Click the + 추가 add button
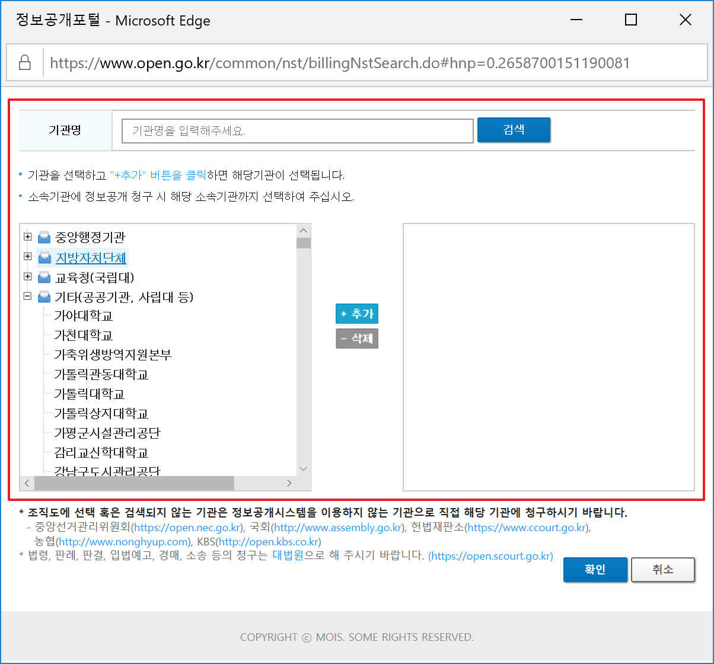The width and height of the screenshot is (714, 664). coord(357,314)
